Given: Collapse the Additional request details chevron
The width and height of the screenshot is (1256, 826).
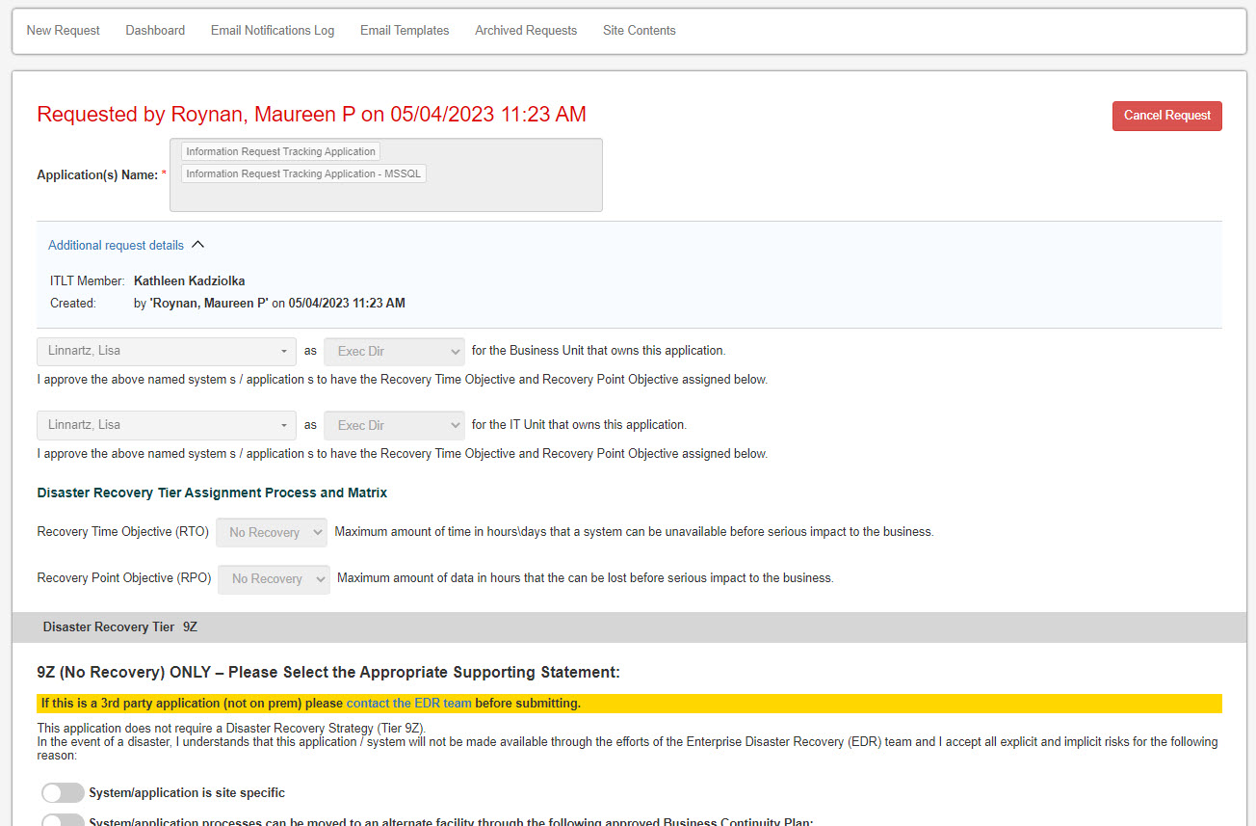Looking at the screenshot, I should coord(198,245).
